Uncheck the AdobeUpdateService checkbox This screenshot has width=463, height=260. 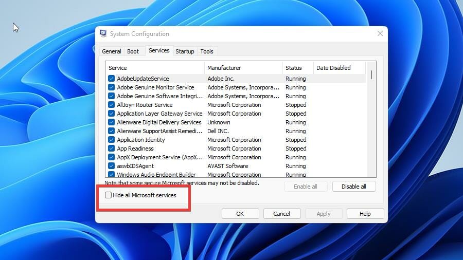[x=111, y=79]
